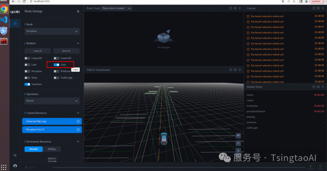Click the Dump icon in the bottom bar
This screenshot has height=171, width=327.
[311, 167]
